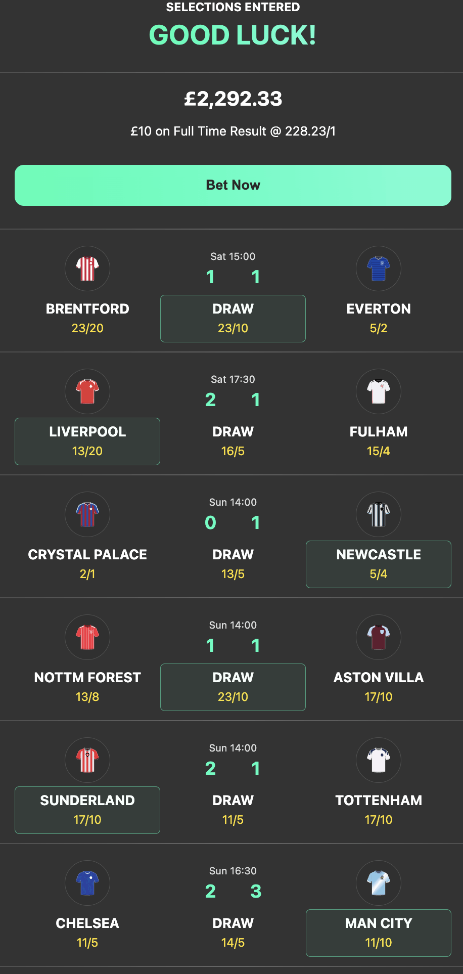Deselect the Draw pick for Brentford vs Everton
The height and width of the screenshot is (974, 463).
[x=233, y=319]
